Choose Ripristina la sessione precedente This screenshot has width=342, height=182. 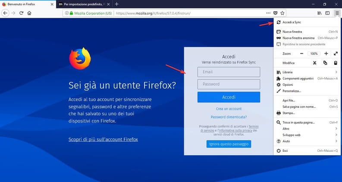click(307, 44)
